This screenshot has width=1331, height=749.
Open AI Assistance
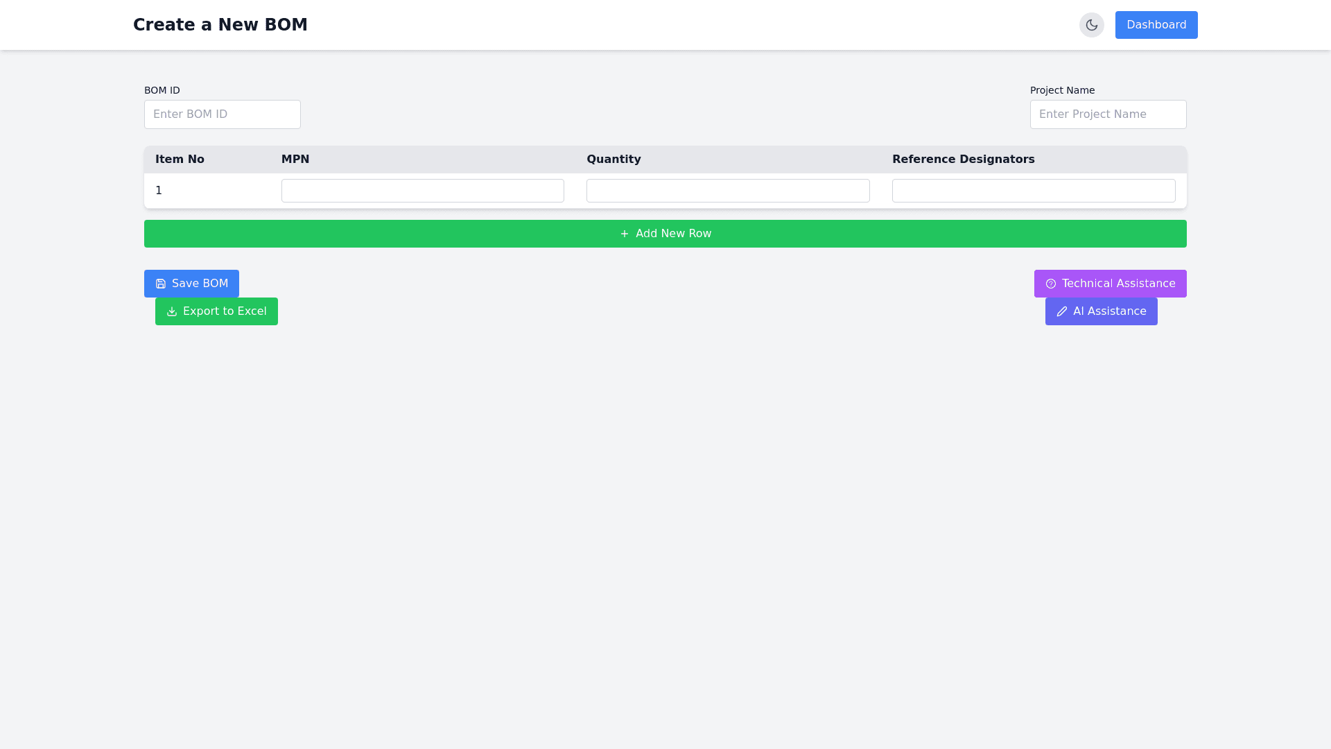(1101, 311)
